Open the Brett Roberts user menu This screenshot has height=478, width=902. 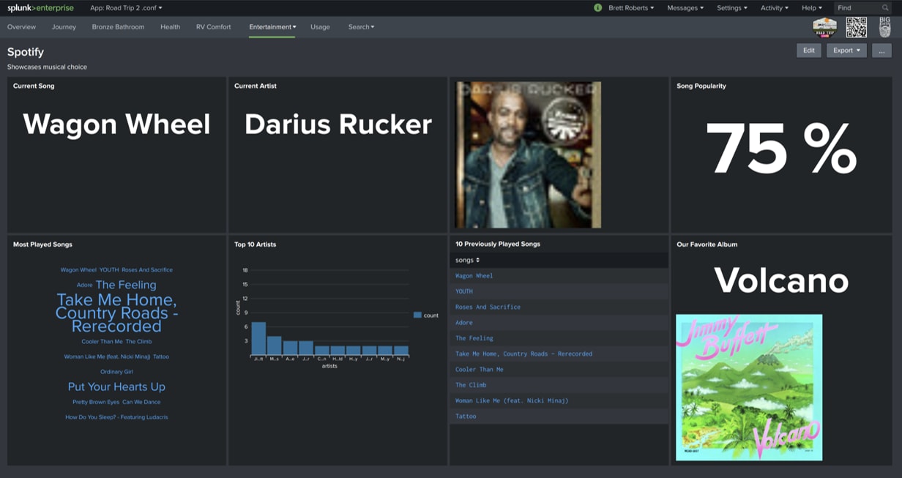[631, 8]
